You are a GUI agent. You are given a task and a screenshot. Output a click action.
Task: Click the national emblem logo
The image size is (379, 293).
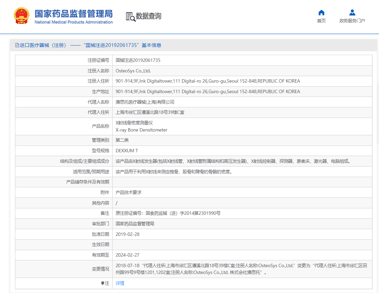pyautogui.click(x=22, y=16)
